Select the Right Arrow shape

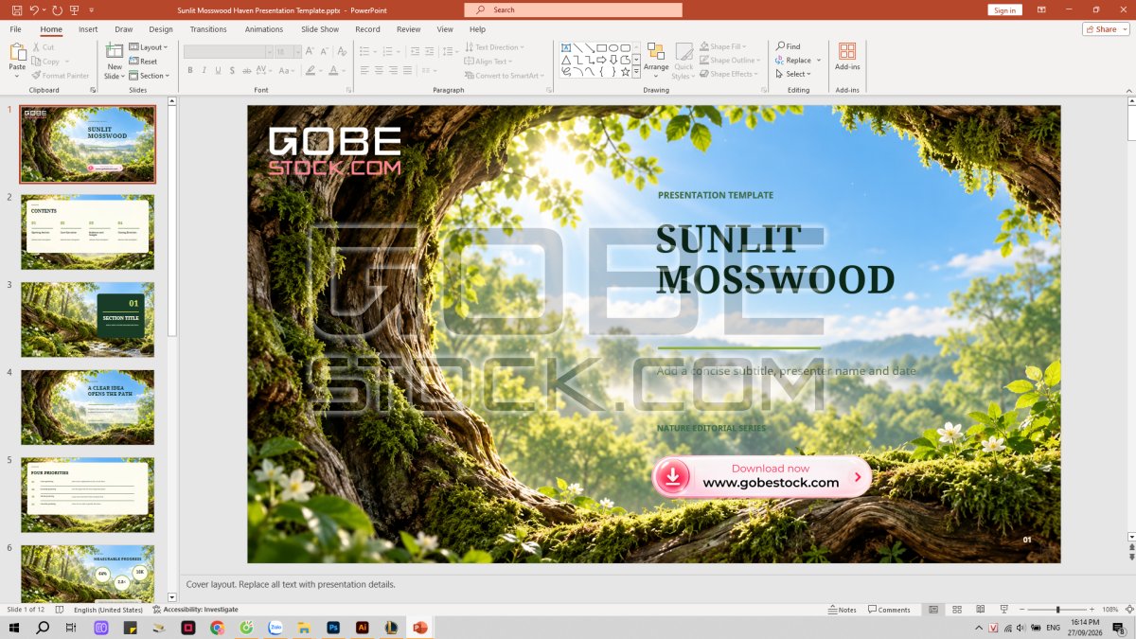click(601, 60)
